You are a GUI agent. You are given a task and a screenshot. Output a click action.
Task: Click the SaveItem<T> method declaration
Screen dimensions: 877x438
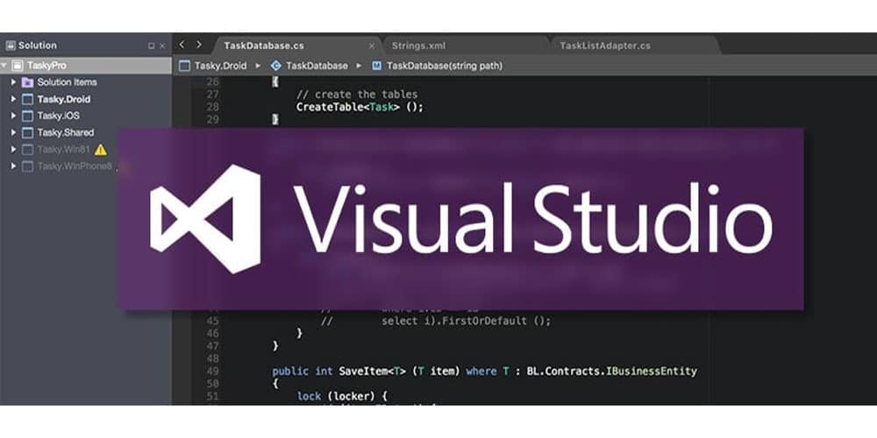[x=484, y=371]
